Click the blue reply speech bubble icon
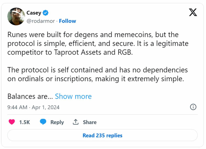This screenshot has width=206, height=149. point(43,122)
